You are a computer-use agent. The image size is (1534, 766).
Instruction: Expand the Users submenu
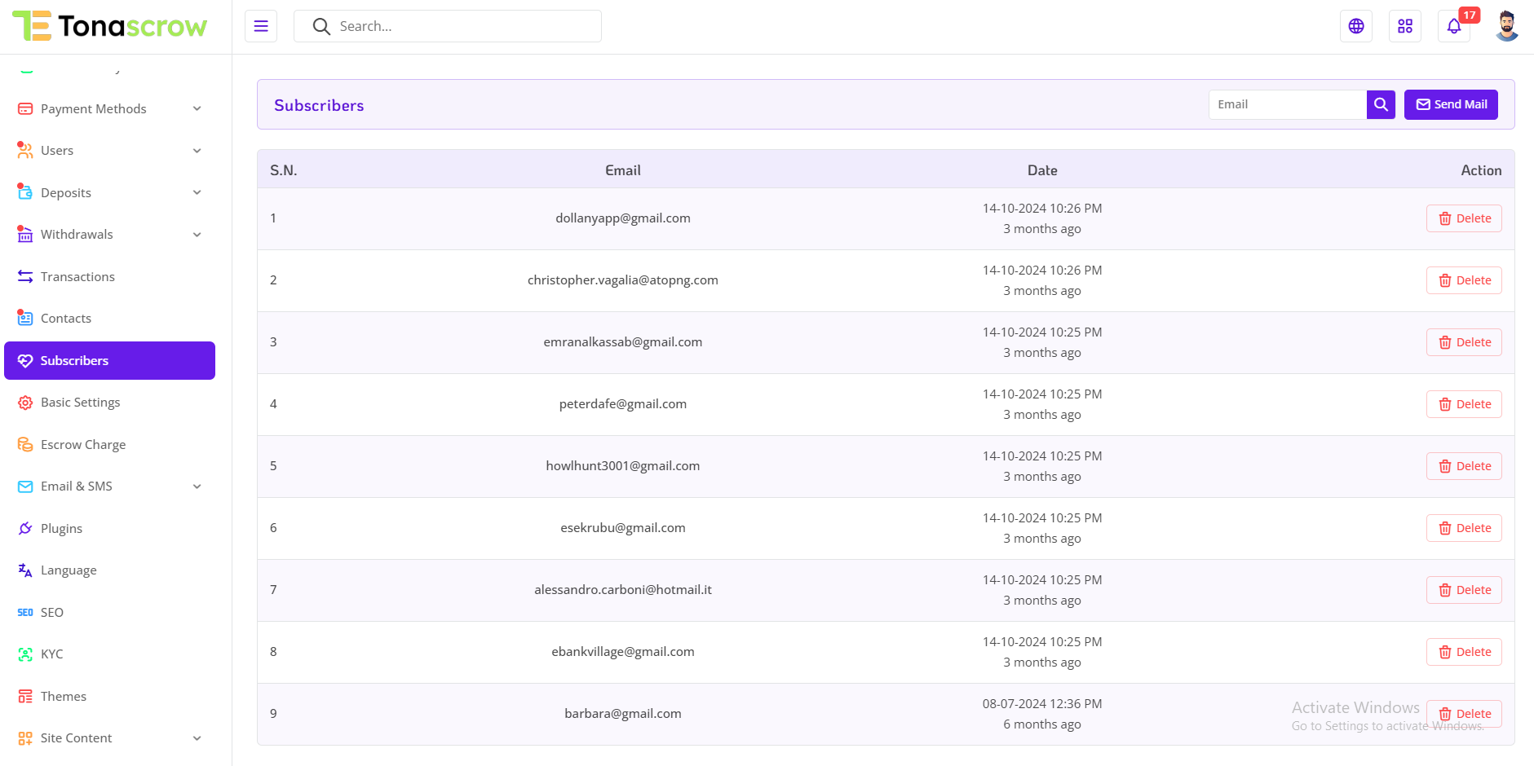pos(109,150)
